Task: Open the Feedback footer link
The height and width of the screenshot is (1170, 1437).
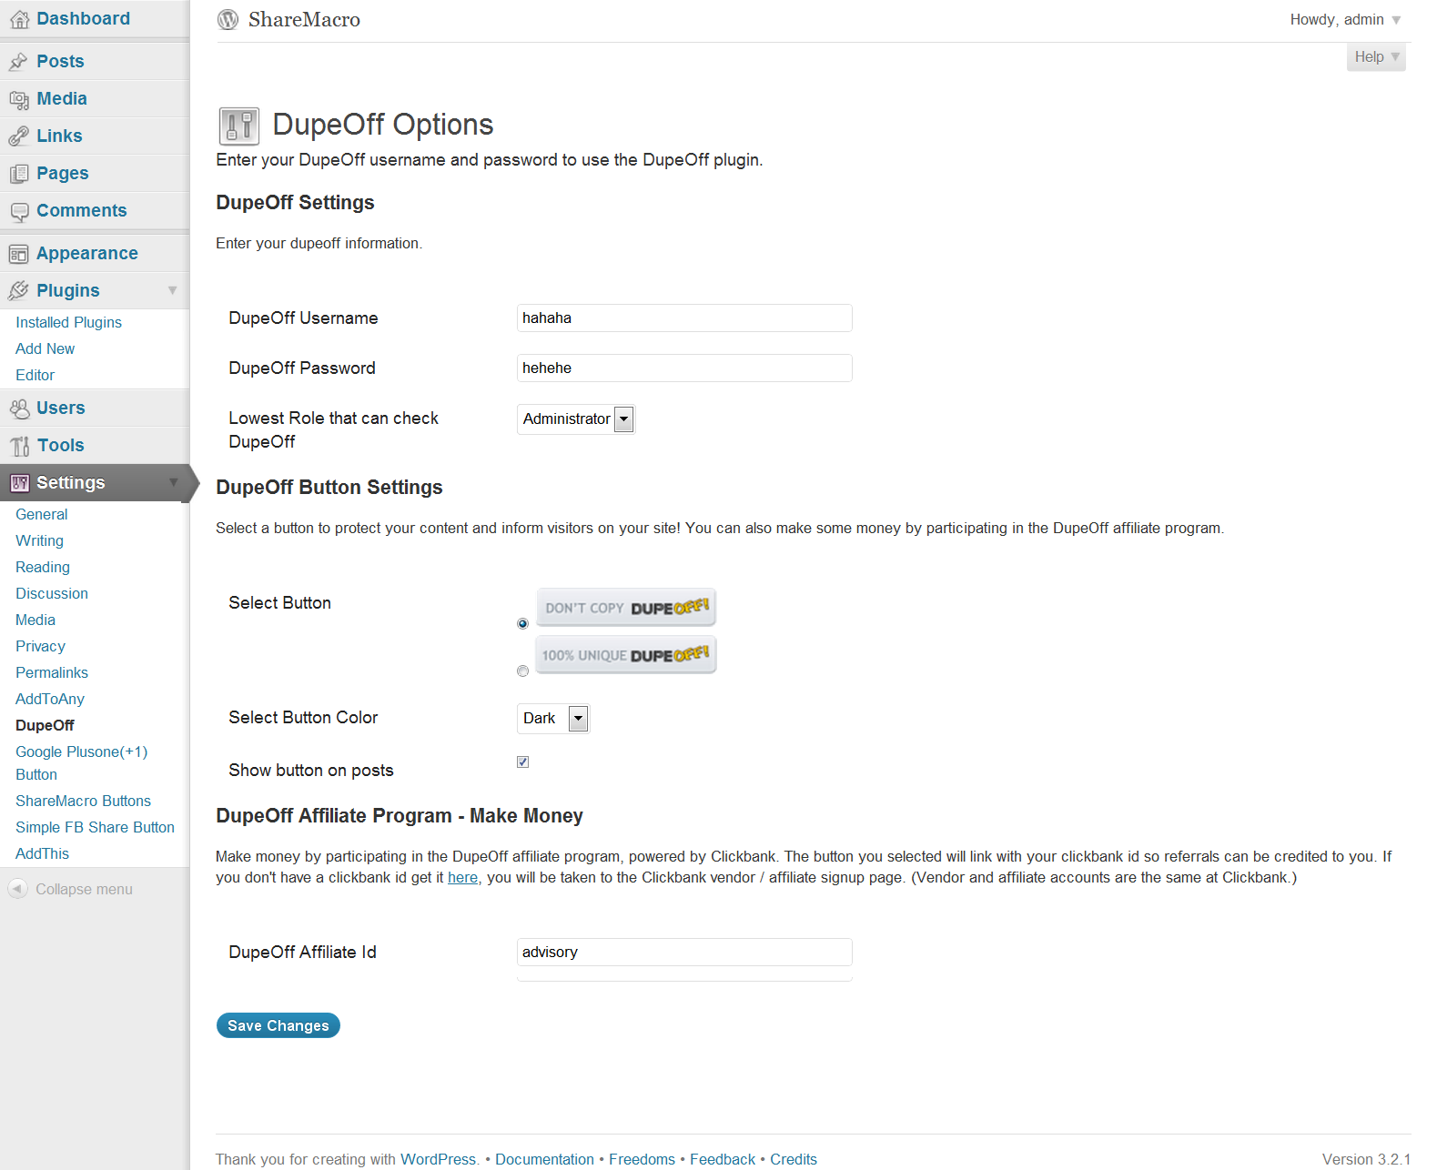Action: click(723, 1159)
